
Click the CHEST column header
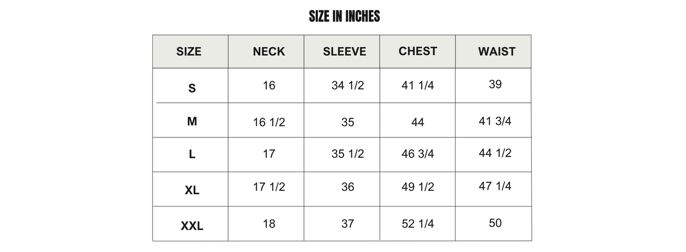coord(418,51)
